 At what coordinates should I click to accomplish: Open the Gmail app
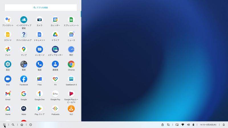(x=8, y=94)
